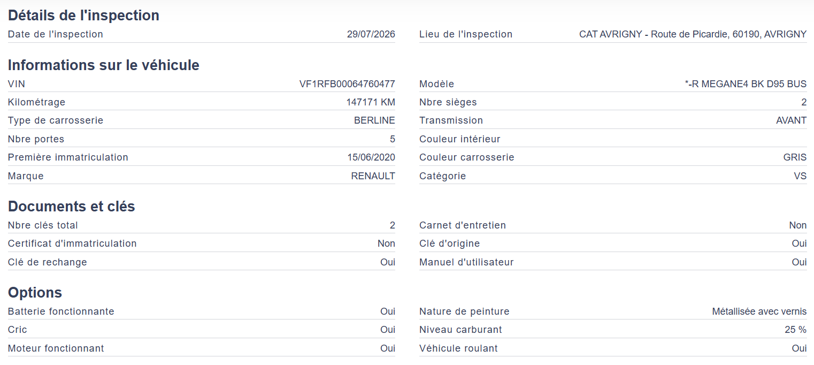
Task: Select the Marque value RENAULT
Action: click(373, 176)
